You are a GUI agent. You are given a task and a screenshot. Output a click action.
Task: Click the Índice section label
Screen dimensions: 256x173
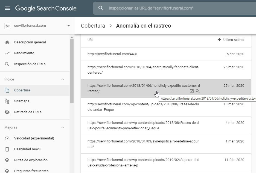pos(9,79)
